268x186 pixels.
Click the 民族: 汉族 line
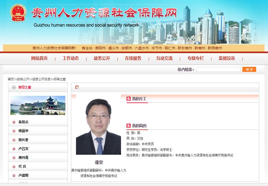[x=135, y=138]
